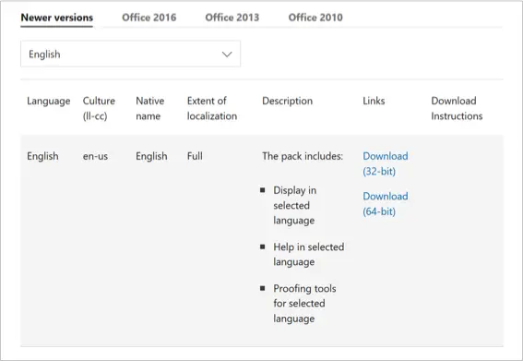Image resolution: width=523 pixels, height=361 pixels.
Task: Select the Office 2013 tab
Action: point(232,18)
